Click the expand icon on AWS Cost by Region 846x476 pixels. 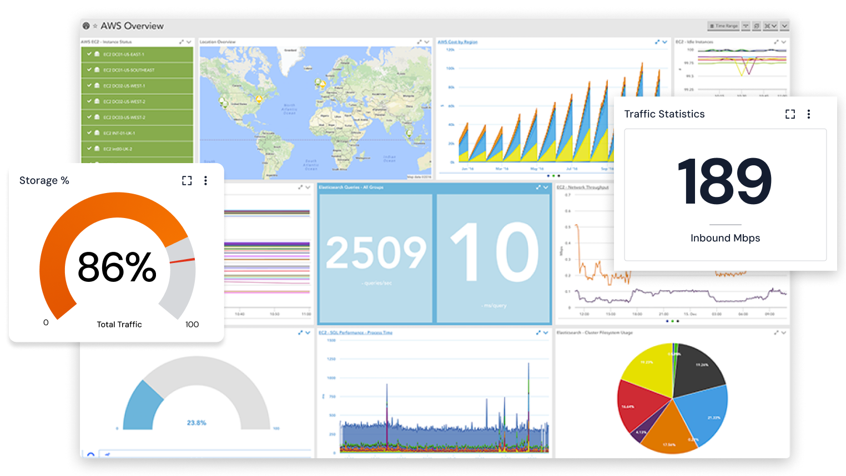(657, 41)
